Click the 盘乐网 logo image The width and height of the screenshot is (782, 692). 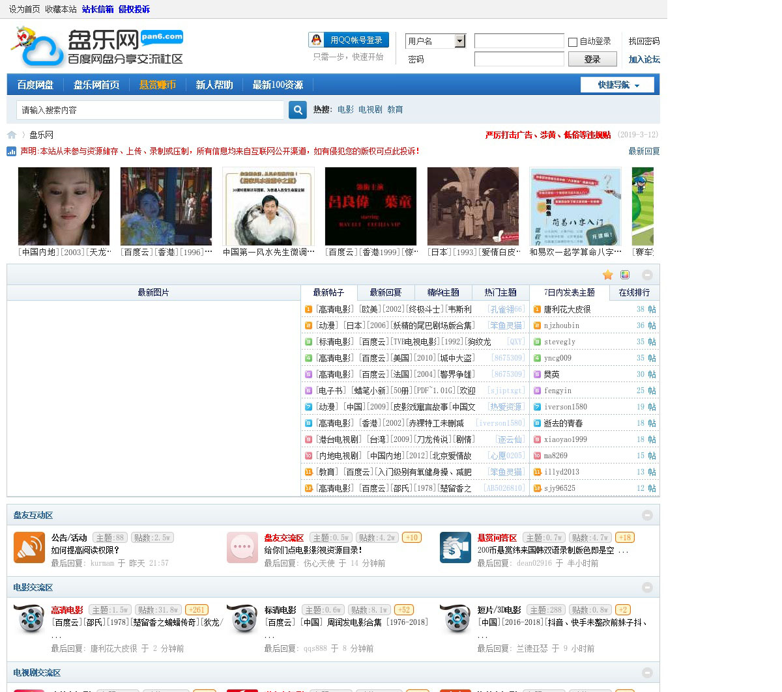(x=96, y=46)
